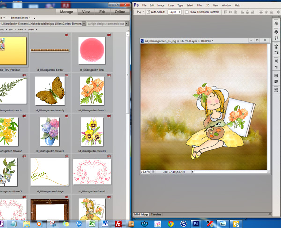Switch to the Timeline tab

click(x=156, y=214)
